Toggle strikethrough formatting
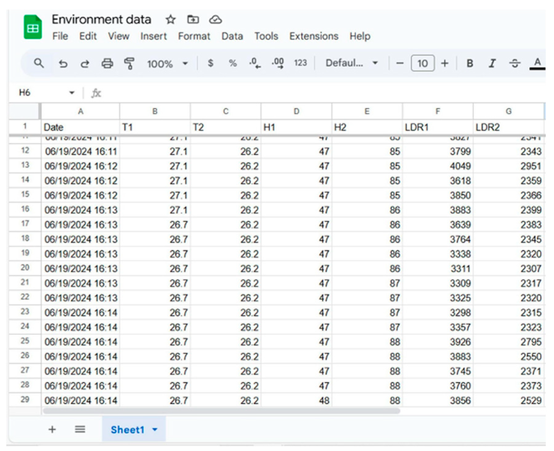 (x=515, y=63)
